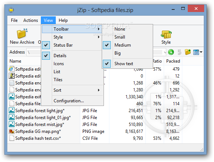This screenshot has width=214, height=162.
Task: Open the address history dropdown arrow
Action: coord(165,52)
